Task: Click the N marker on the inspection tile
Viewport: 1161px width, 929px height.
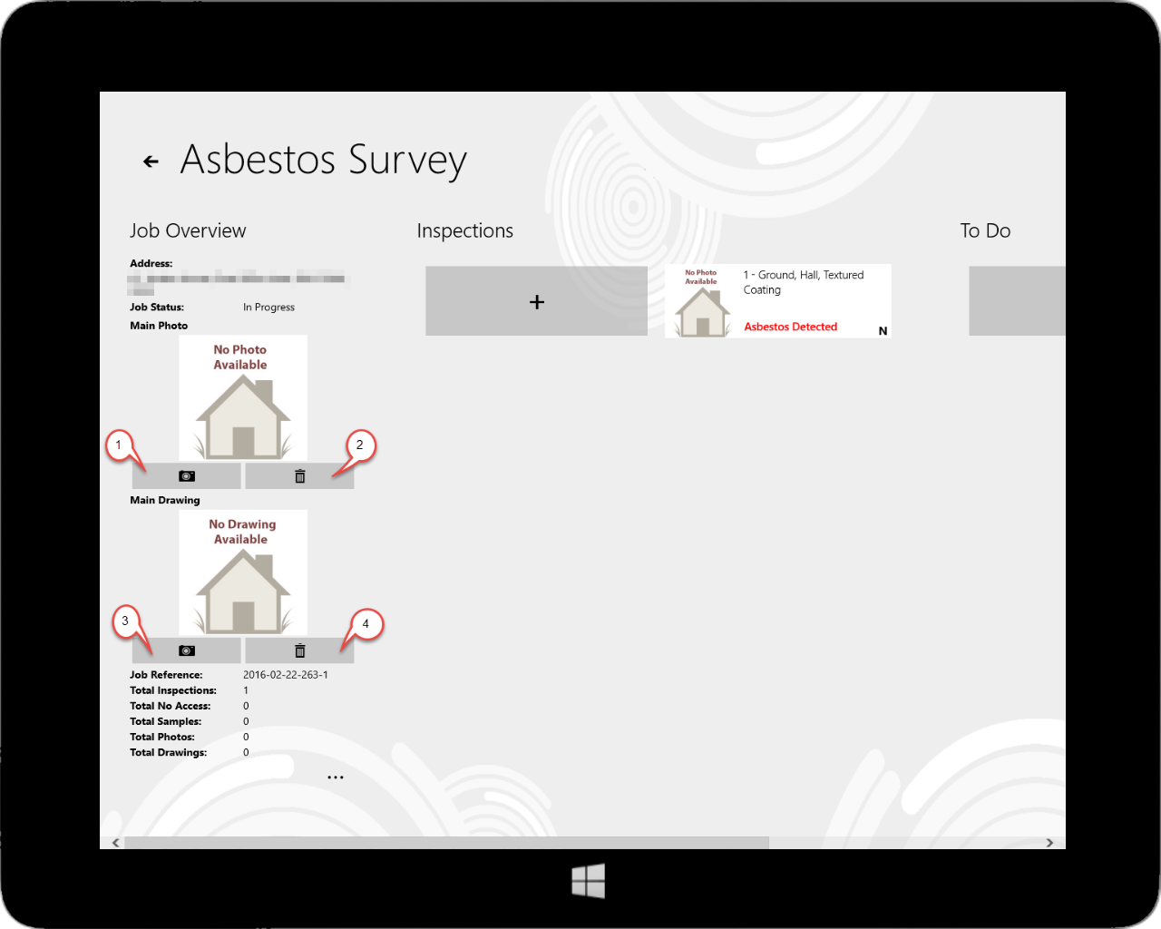Action: click(x=883, y=331)
